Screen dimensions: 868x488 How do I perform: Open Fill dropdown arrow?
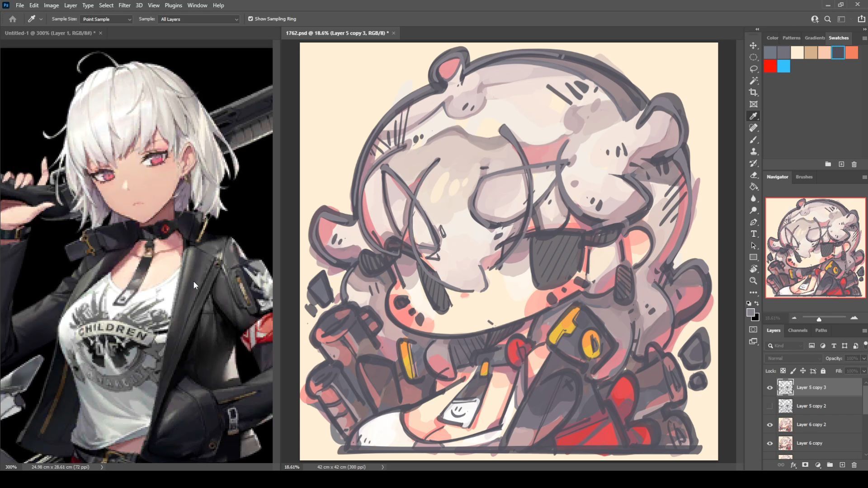864,371
